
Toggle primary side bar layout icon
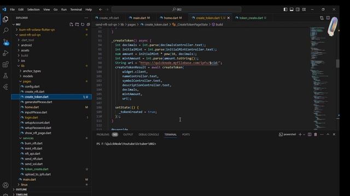pos(285,10)
